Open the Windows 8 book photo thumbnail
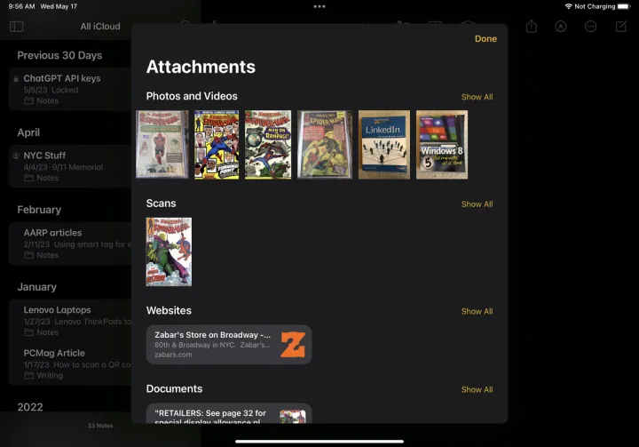Image resolution: width=639 pixels, height=447 pixels. [441, 145]
